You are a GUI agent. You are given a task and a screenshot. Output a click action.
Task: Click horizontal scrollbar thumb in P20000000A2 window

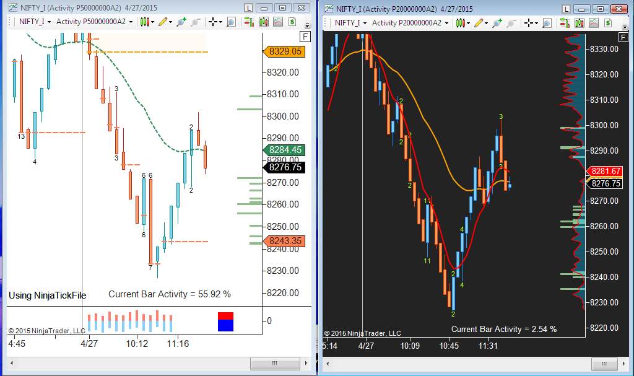tap(604, 364)
